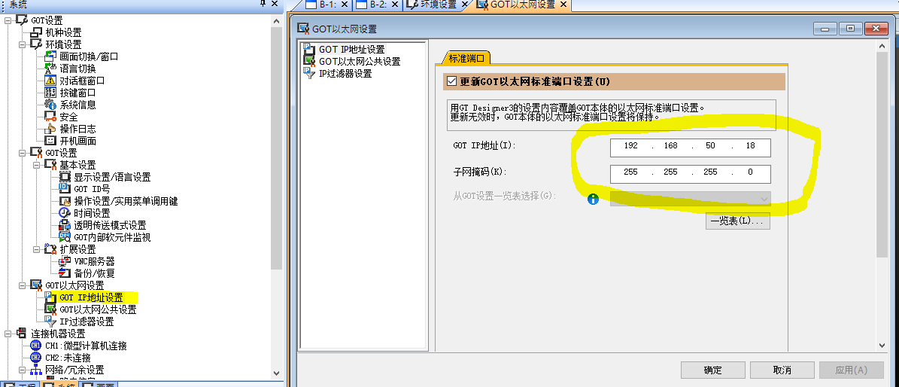The image size is (899, 387).
Task: Click the 时间设置 clock icon
Action: (x=65, y=213)
